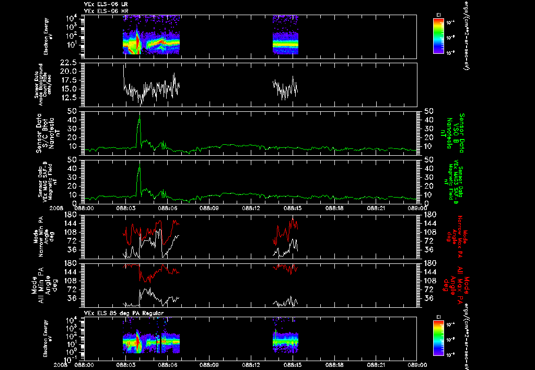
Task: Click the 'EI' label above bottom color bar
Action: pyautogui.click(x=438, y=317)
